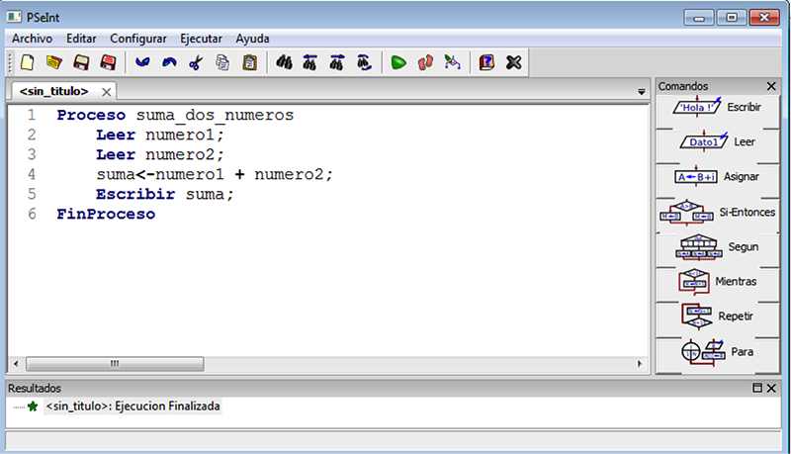Click the Cut scissors icon
This screenshot has width=791, height=454.
click(x=195, y=62)
